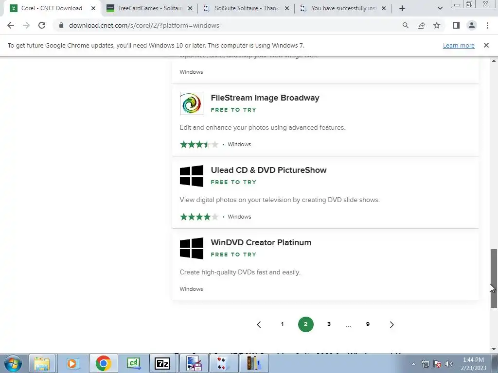The height and width of the screenshot is (373, 498).
Task: Click the address bar URL
Action: point(144,25)
